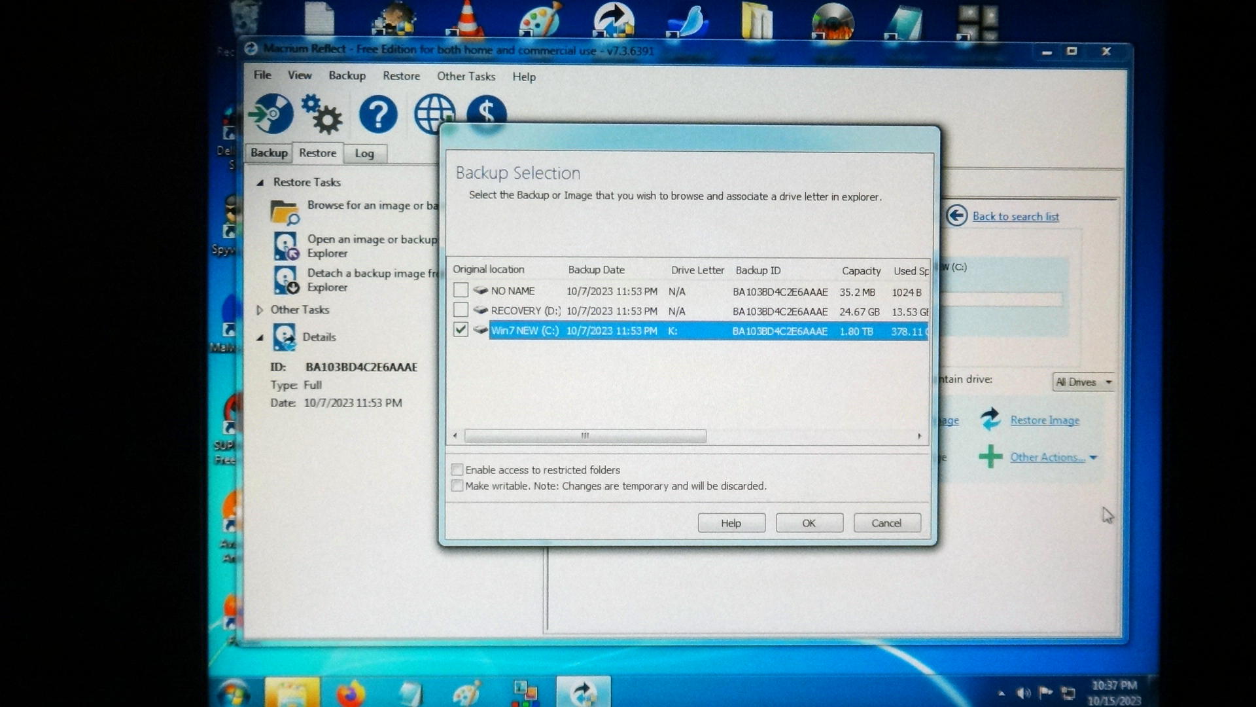Launch Firefox from the taskbar
This screenshot has height=707, width=1256.
point(351,693)
